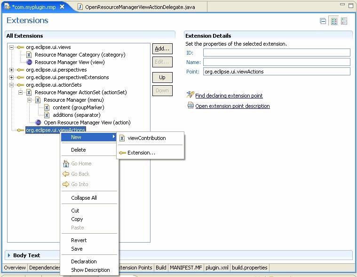Switch to the plugin.xml tab
This screenshot has width=357, height=277.
217,268
